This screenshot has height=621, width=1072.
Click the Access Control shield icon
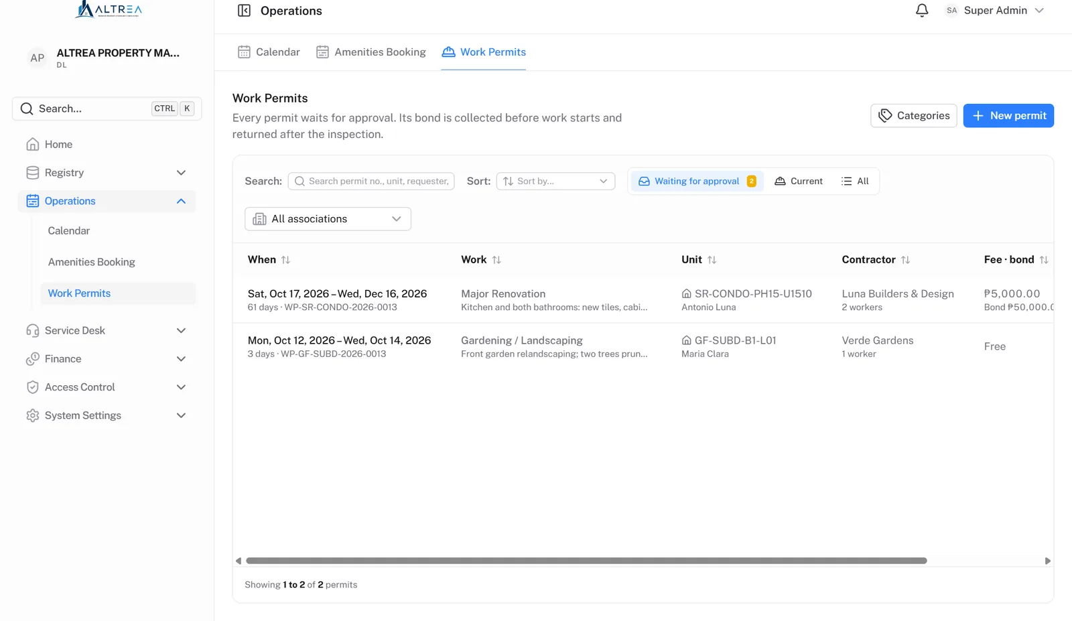32,387
